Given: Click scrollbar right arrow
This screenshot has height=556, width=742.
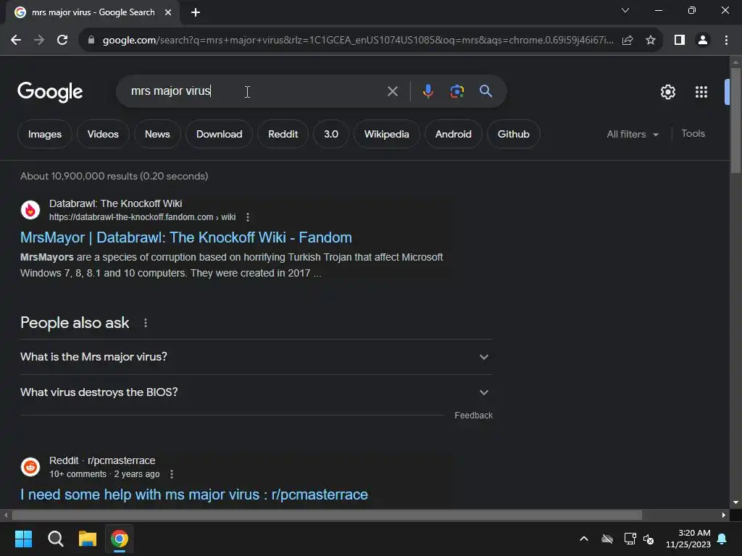Looking at the screenshot, I should [x=724, y=515].
